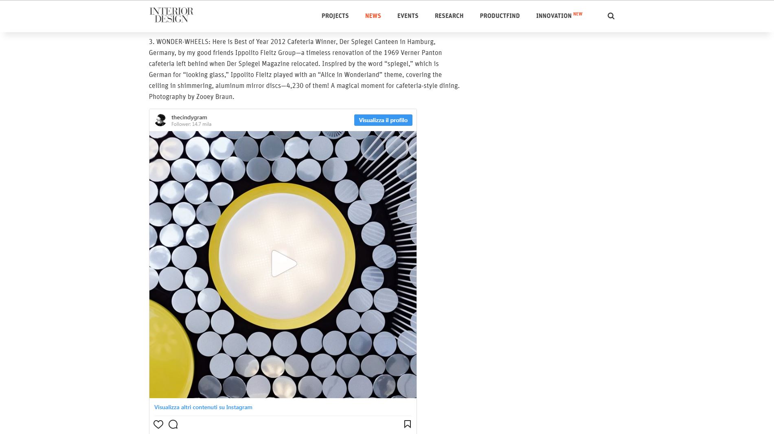Click the red NEW badge beside Innovation
Screen dimensions: 774x434
(578, 14)
